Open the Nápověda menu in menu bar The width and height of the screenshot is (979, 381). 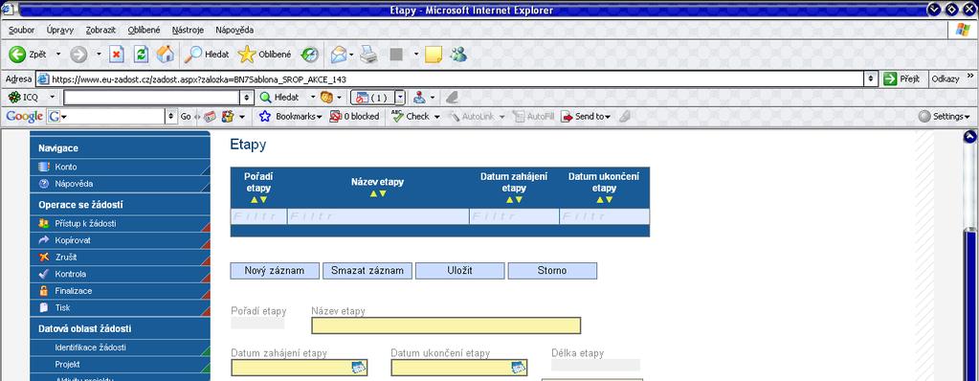234,30
